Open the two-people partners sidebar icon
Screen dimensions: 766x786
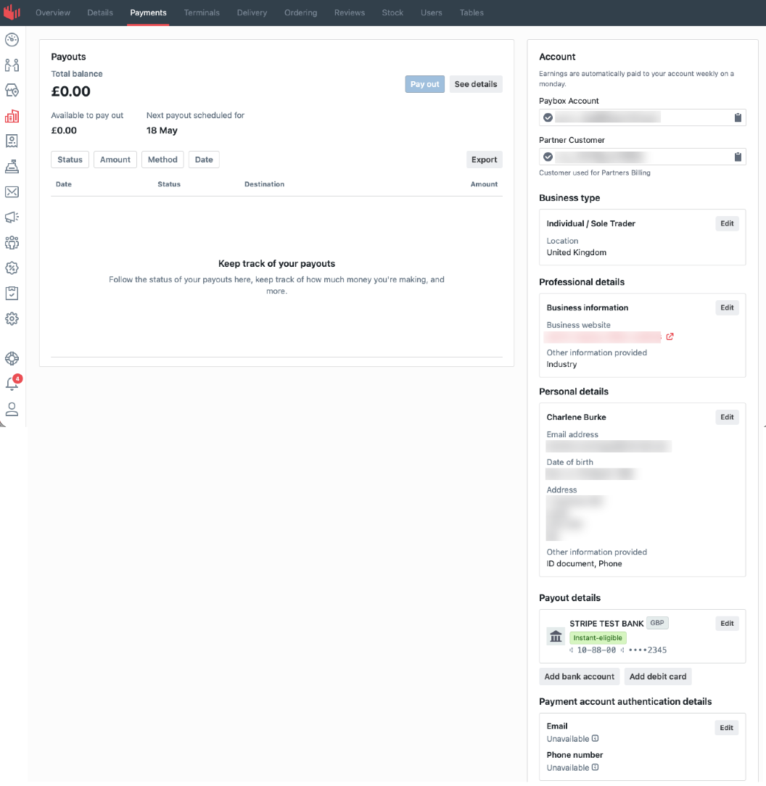(12, 65)
